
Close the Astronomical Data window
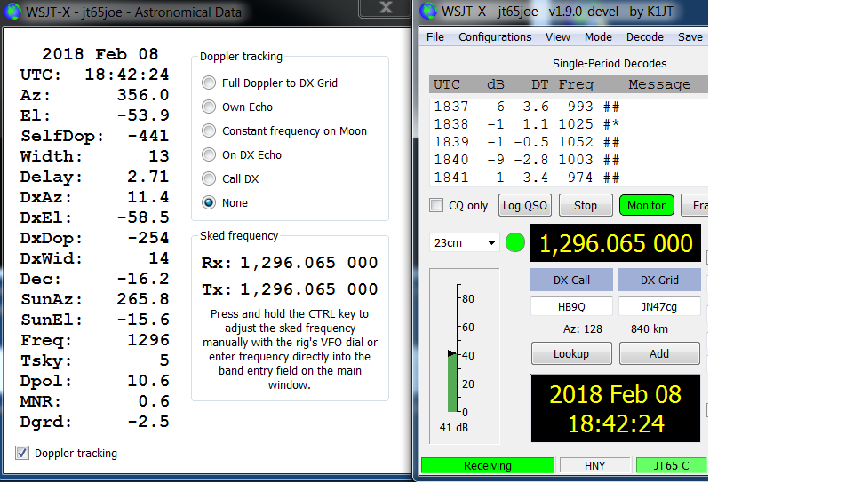(x=385, y=8)
